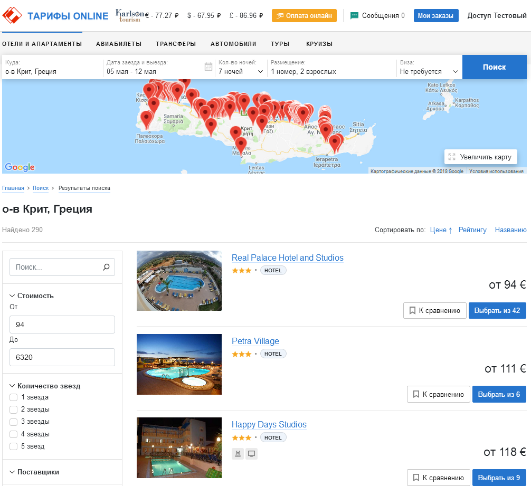Screen dimensions: 531x486
Task: Open the Авиабилеты tab
Action: pyautogui.click(x=119, y=44)
